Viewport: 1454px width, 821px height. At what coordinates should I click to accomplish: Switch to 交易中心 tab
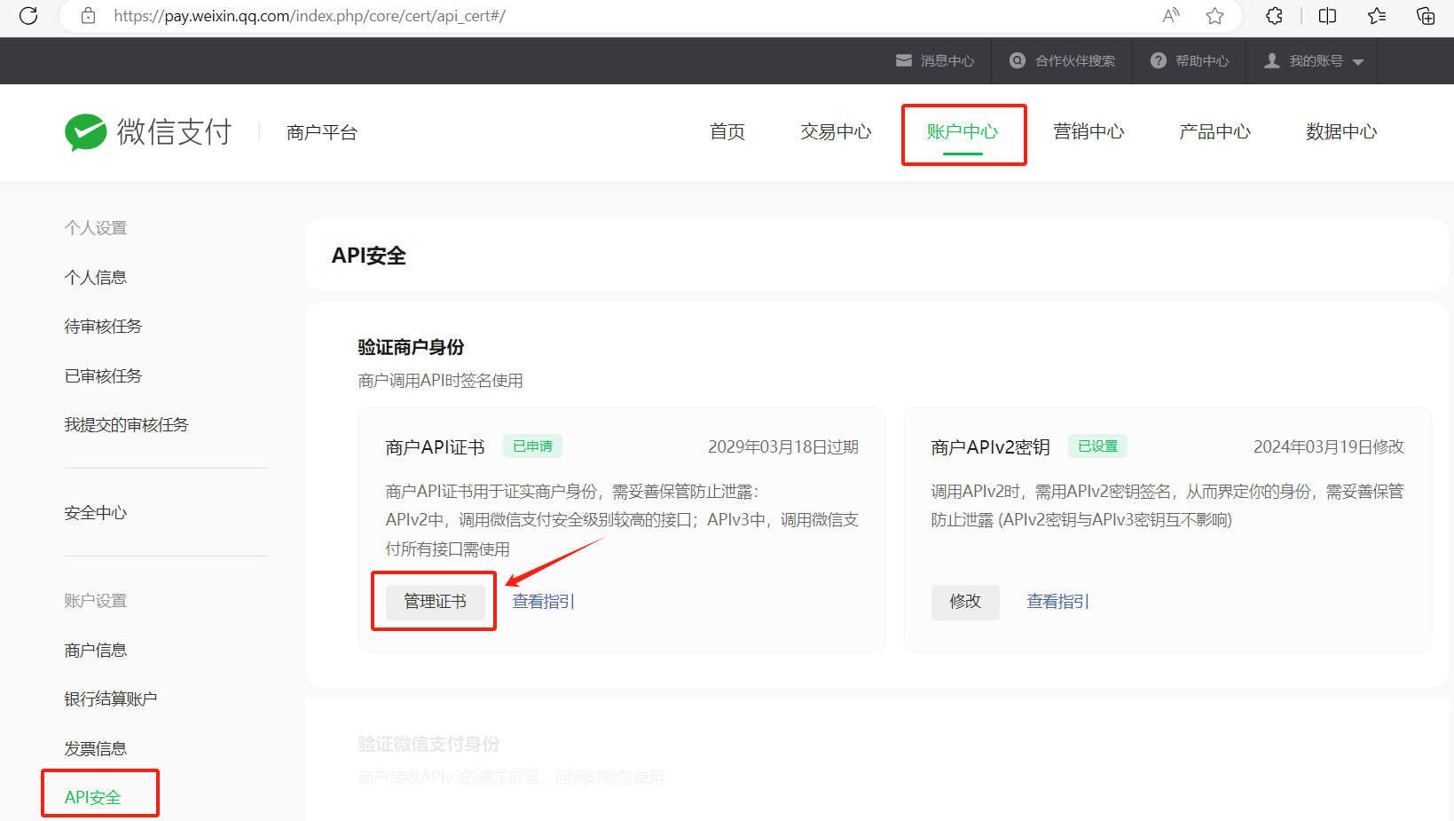click(836, 131)
